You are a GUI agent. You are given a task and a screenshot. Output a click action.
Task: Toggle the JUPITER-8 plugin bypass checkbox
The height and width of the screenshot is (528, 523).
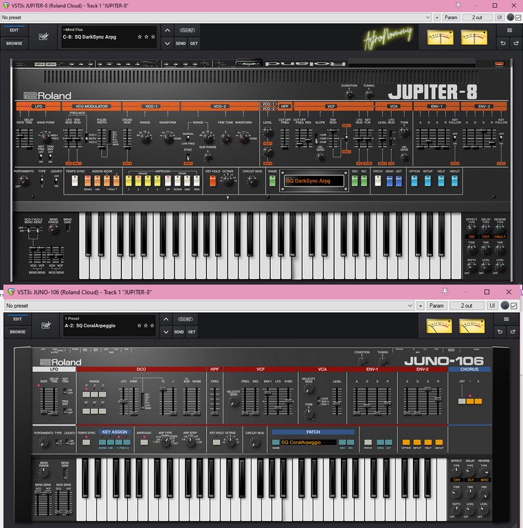point(518,17)
